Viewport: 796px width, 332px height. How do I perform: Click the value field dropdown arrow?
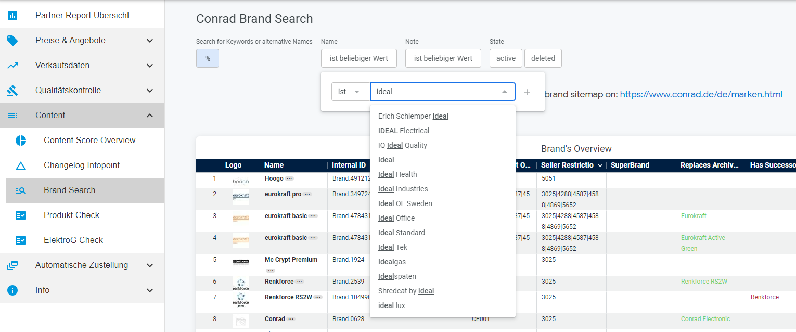[x=505, y=92]
